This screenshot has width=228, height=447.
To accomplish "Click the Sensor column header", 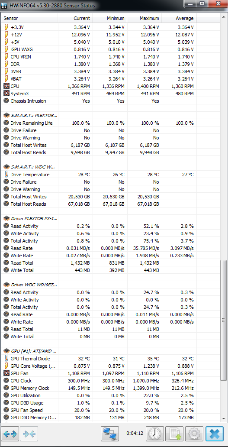I will (29, 18).
